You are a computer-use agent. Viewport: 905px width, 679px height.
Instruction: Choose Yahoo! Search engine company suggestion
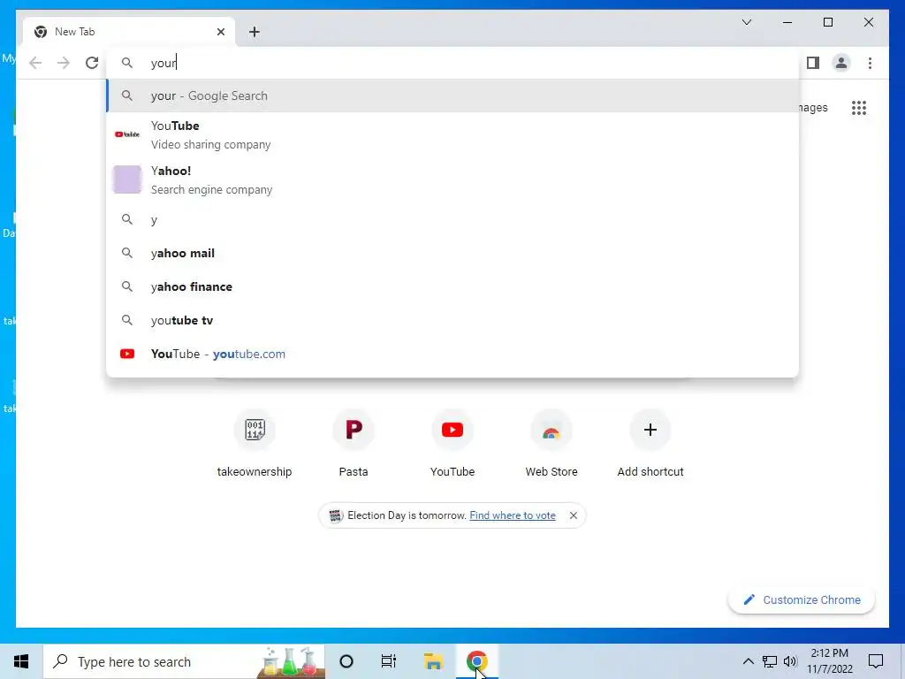(452, 180)
